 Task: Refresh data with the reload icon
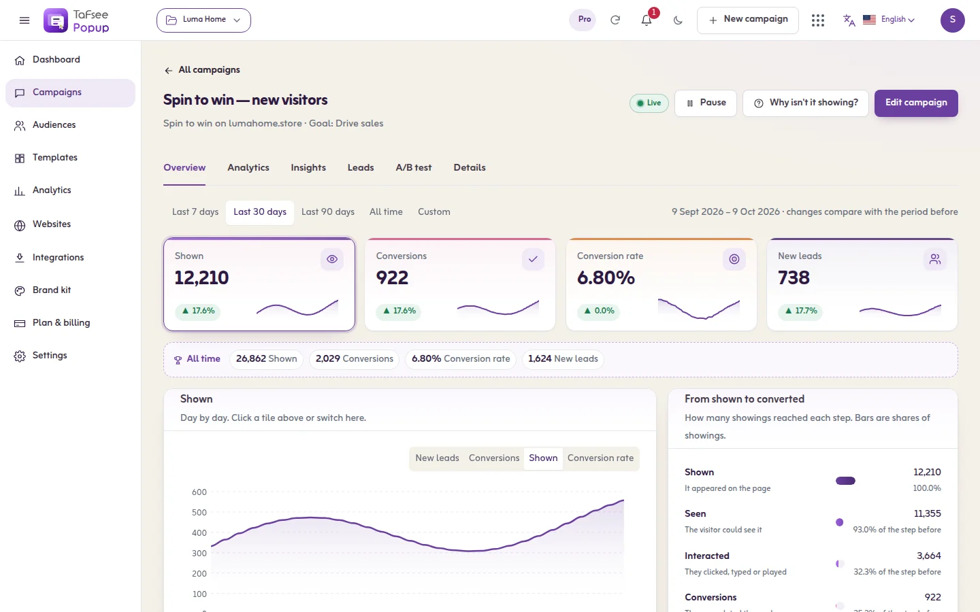click(x=615, y=20)
